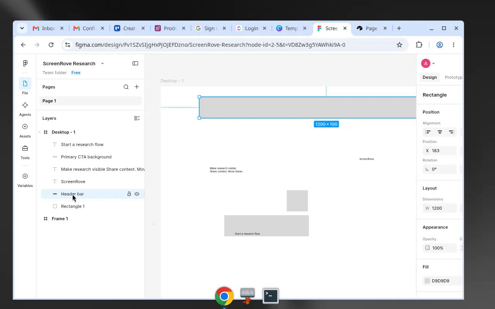Click the Team folder link

click(x=55, y=73)
